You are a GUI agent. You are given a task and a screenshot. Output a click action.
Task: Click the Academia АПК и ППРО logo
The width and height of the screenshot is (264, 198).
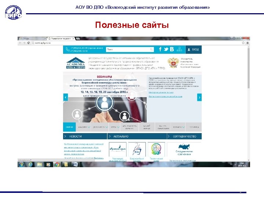pyautogui.click(x=76, y=63)
